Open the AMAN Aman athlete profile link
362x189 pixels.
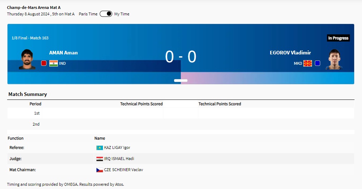pyautogui.click(x=63, y=53)
